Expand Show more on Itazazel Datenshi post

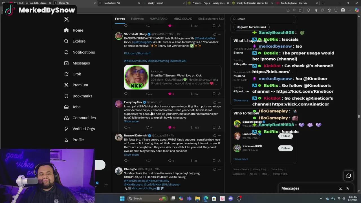pyautogui.click(x=131, y=155)
